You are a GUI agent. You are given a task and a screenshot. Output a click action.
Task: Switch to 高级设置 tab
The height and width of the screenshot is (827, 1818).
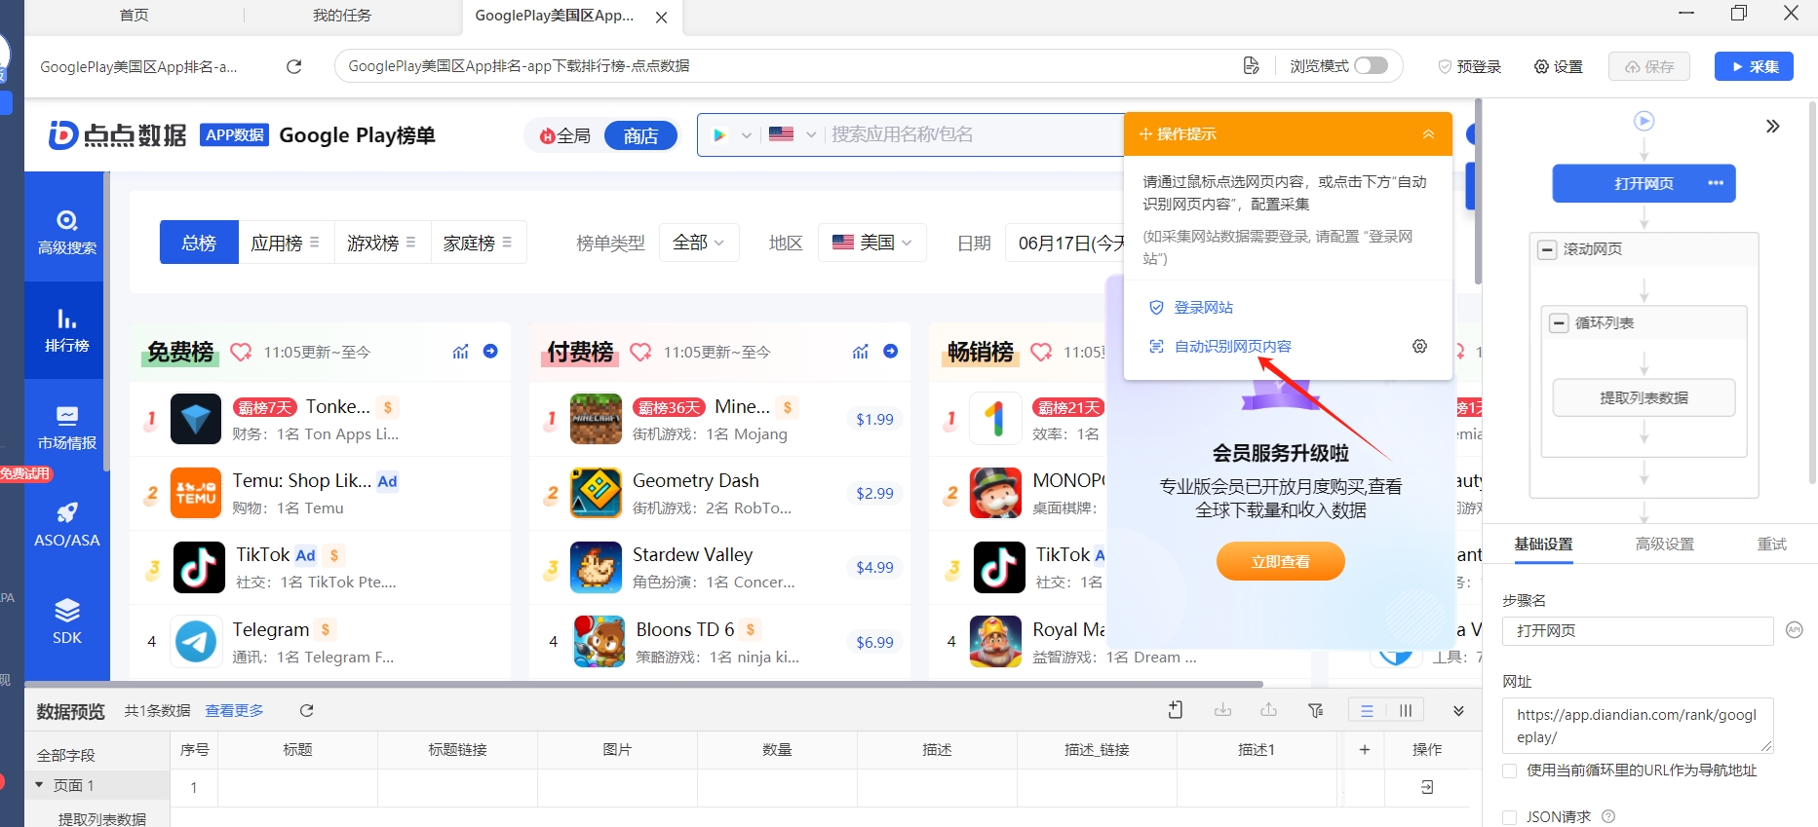[1664, 545]
